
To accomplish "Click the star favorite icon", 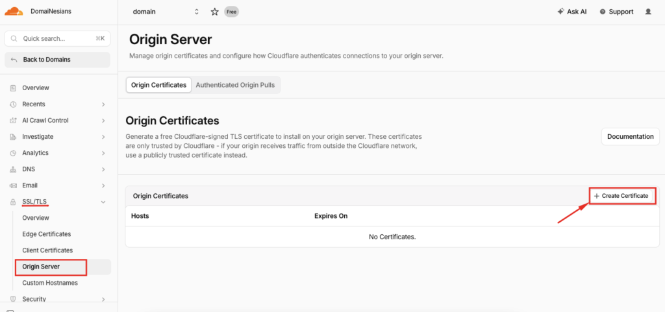I will coord(214,12).
